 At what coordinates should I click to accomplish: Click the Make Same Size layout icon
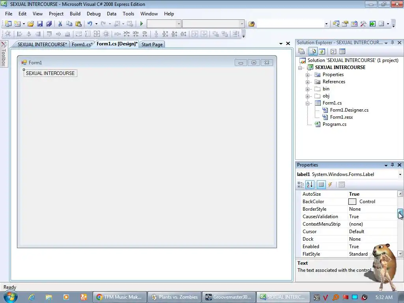click(x=97, y=34)
